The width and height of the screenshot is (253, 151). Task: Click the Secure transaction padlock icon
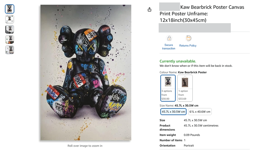tap(169, 38)
